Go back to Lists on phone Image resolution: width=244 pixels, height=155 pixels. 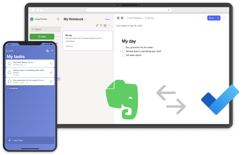coord(10,51)
